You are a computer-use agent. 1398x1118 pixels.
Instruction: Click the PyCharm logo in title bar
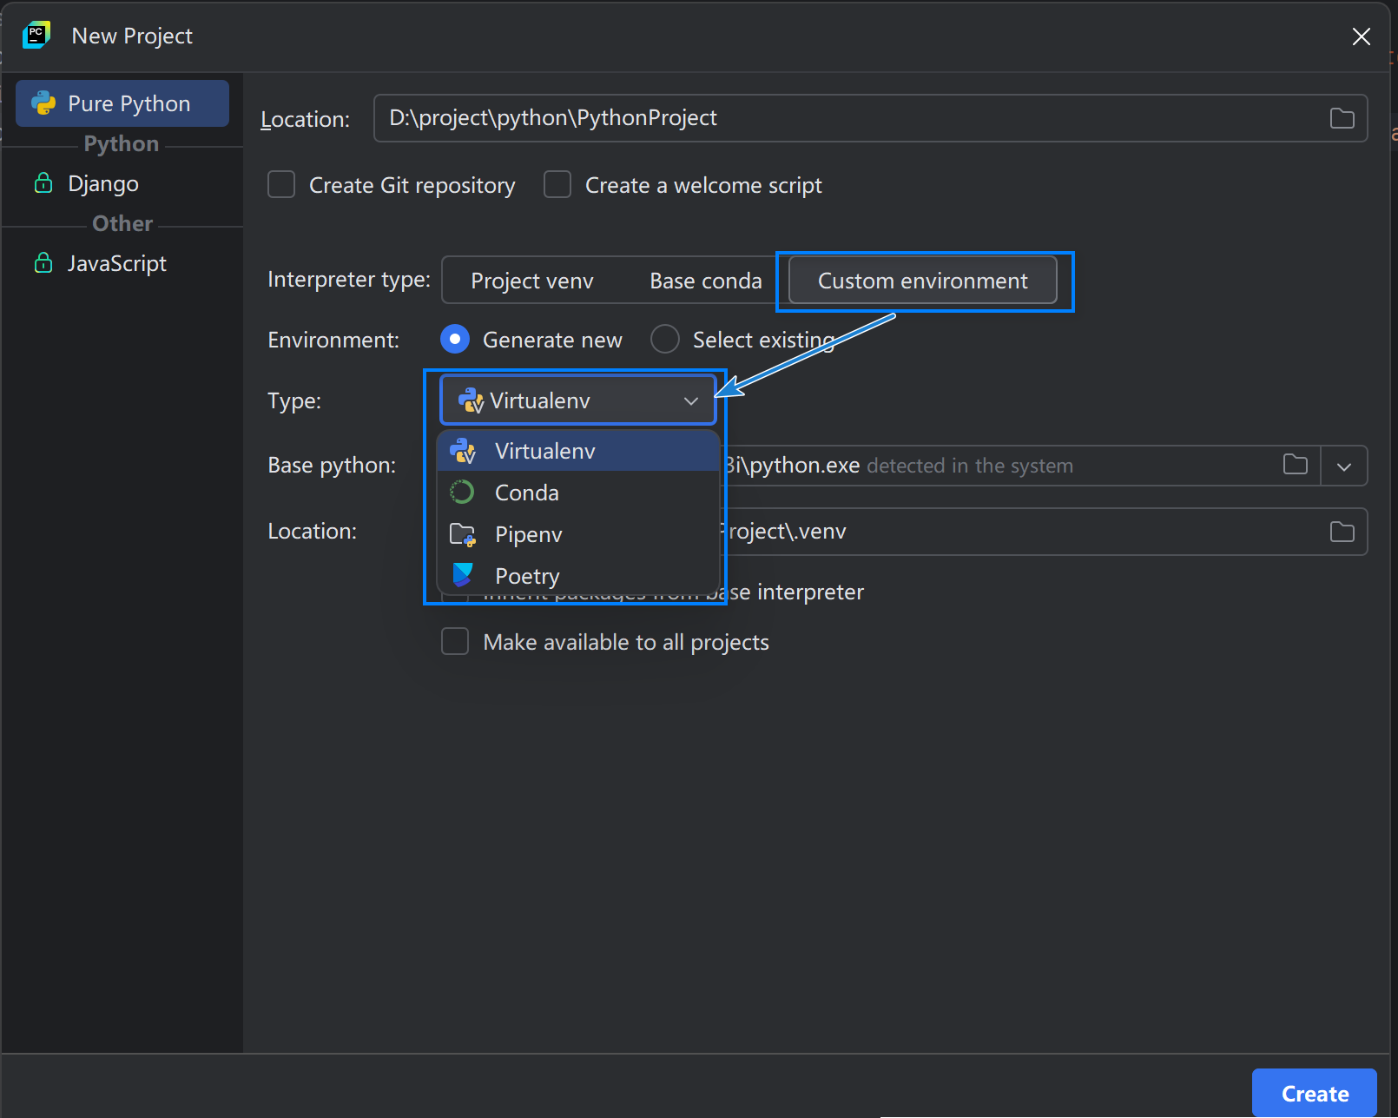[x=36, y=36]
